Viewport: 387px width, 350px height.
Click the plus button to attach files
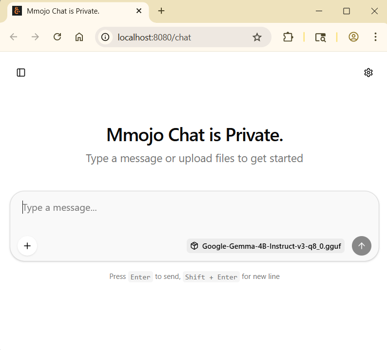[27, 246]
